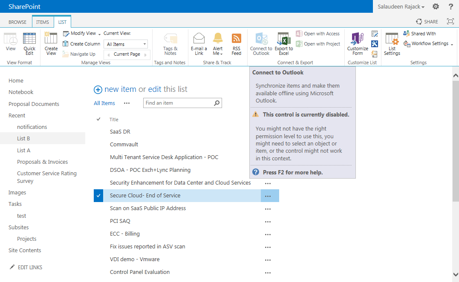This screenshot has width=459, height=282.
Task: Click the Title column header
Action: click(114, 120)
